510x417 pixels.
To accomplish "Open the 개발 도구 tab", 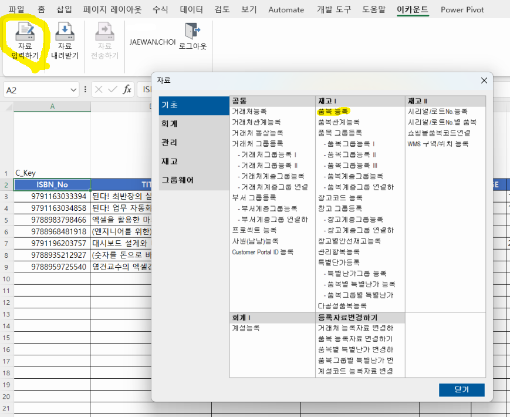I will point(334,9).
